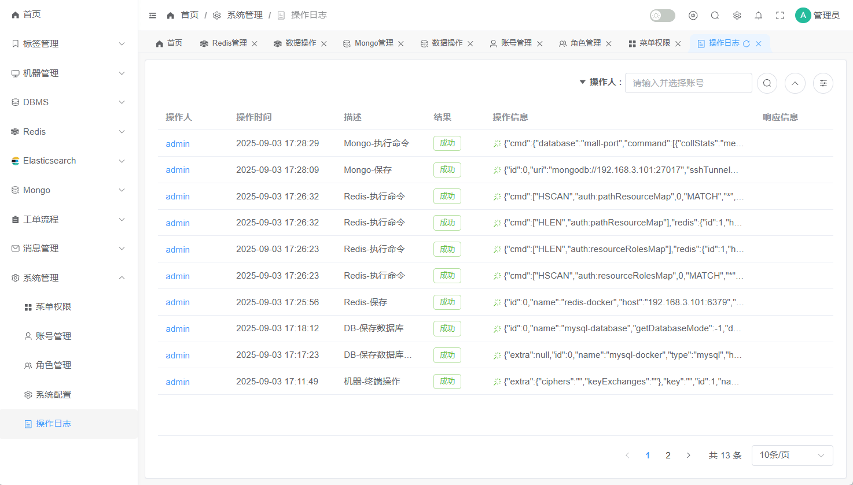
Task: Open the table column settings icon
Action: click(x=823, y=83)
